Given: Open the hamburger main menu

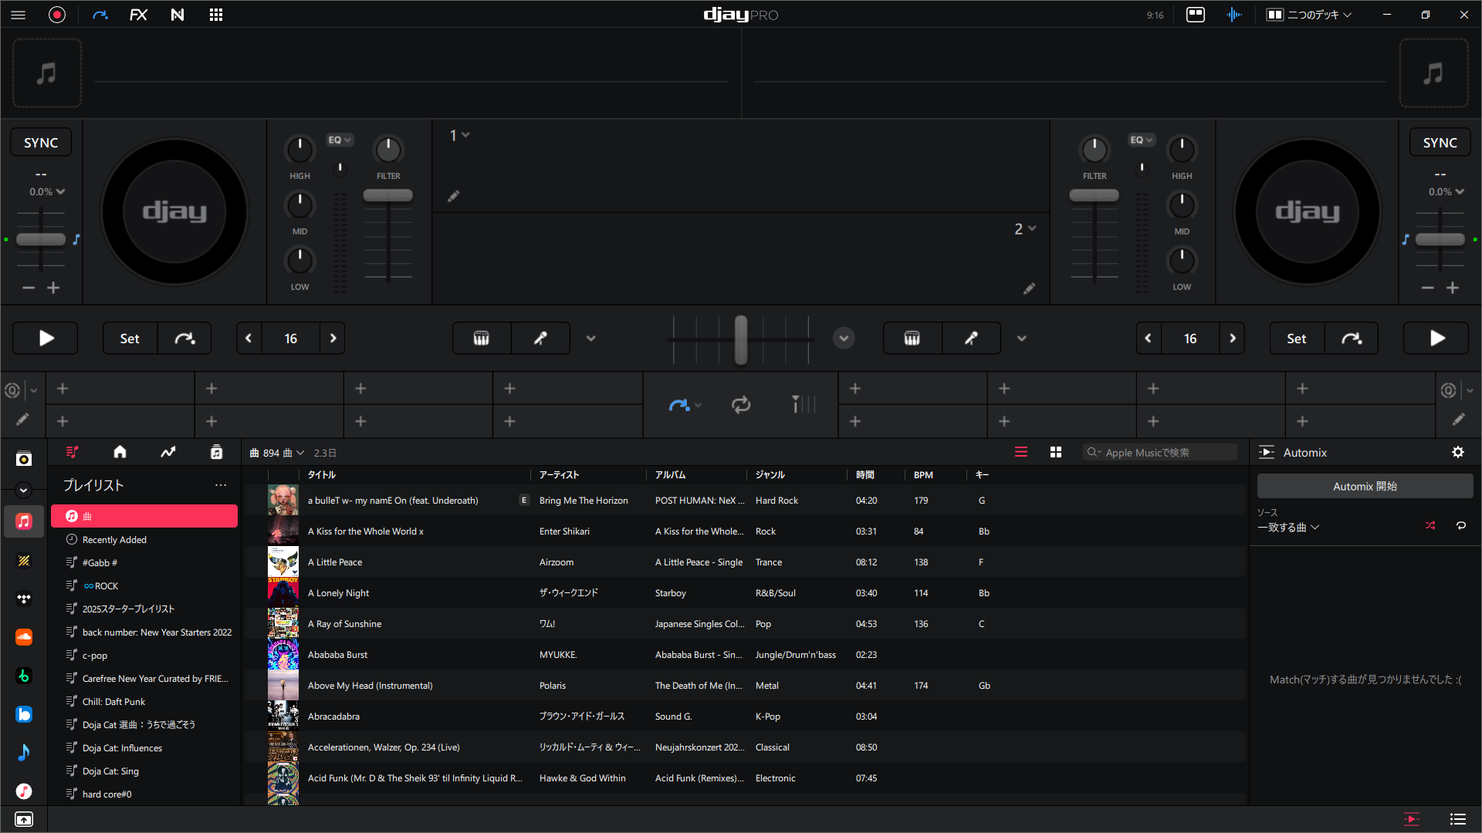Looking at the screenshot, I should [x=19, y=15].
